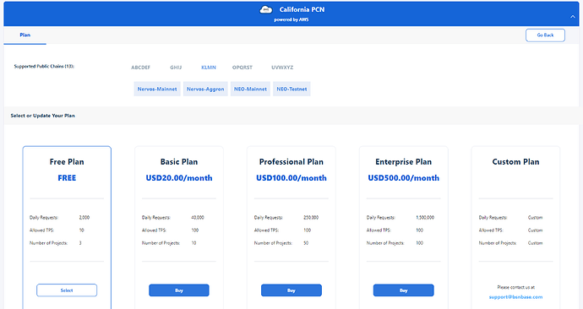Image resolution: width=583 pixels, height=309 pixels.
Task: Click the Supported Public Chains (13) label
Action: (x=44, y=67)
